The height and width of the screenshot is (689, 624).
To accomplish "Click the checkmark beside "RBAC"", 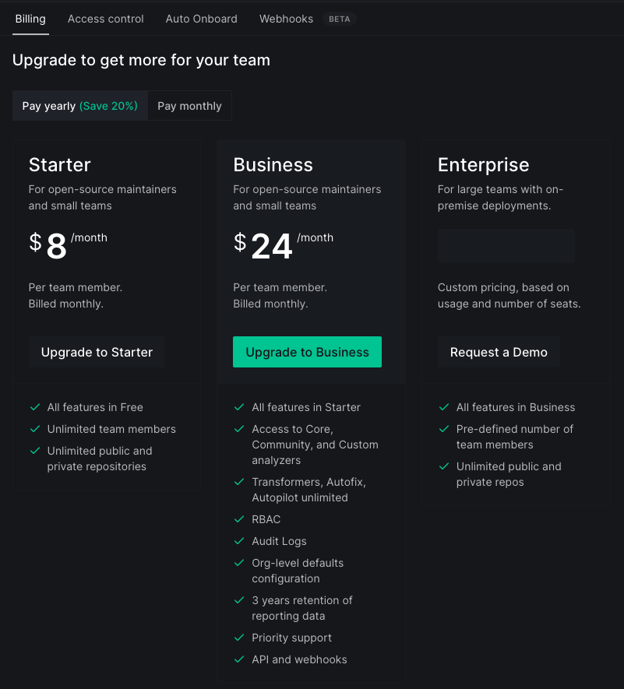I will click(238, 519).
